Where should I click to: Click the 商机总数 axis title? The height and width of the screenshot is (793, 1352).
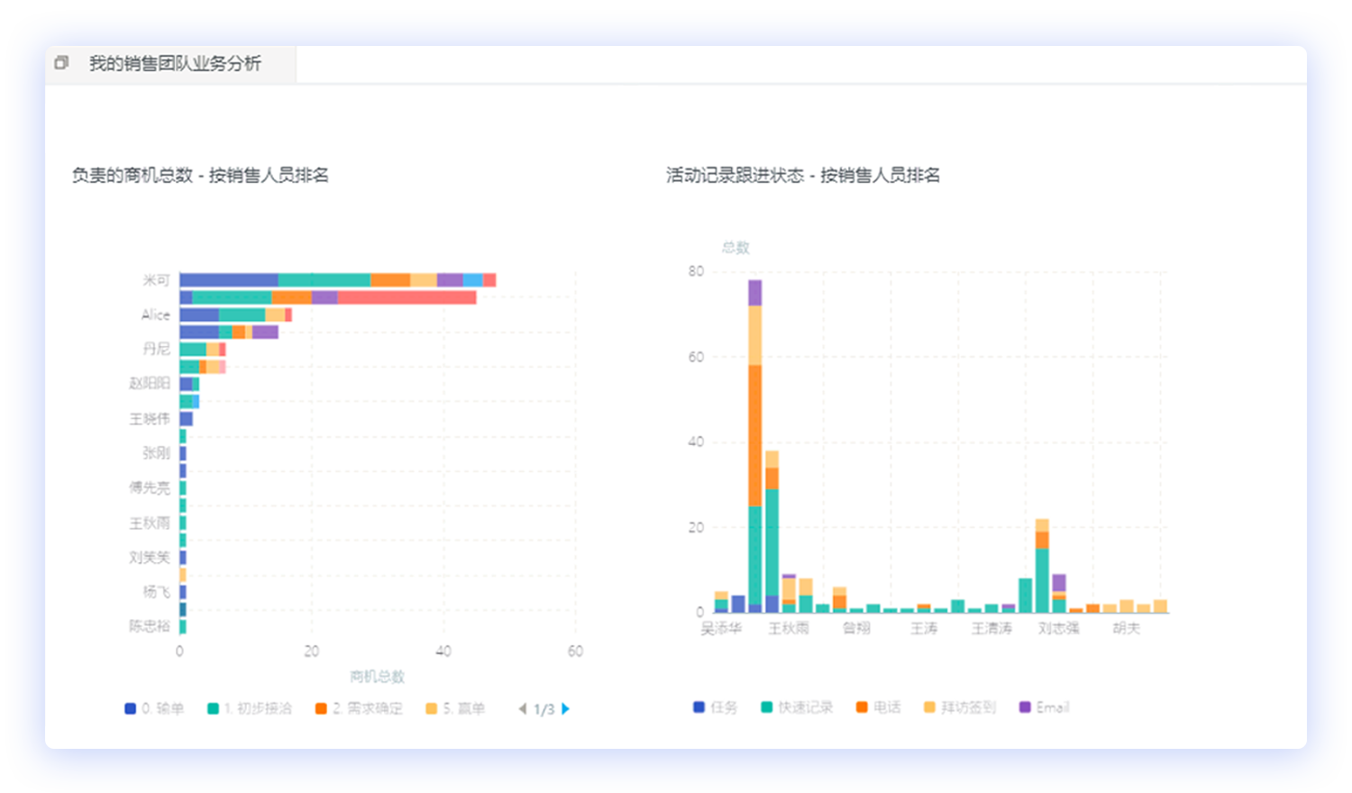(x=377, y=677)
